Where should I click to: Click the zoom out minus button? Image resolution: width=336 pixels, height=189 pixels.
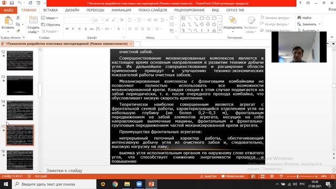[288, 176]
